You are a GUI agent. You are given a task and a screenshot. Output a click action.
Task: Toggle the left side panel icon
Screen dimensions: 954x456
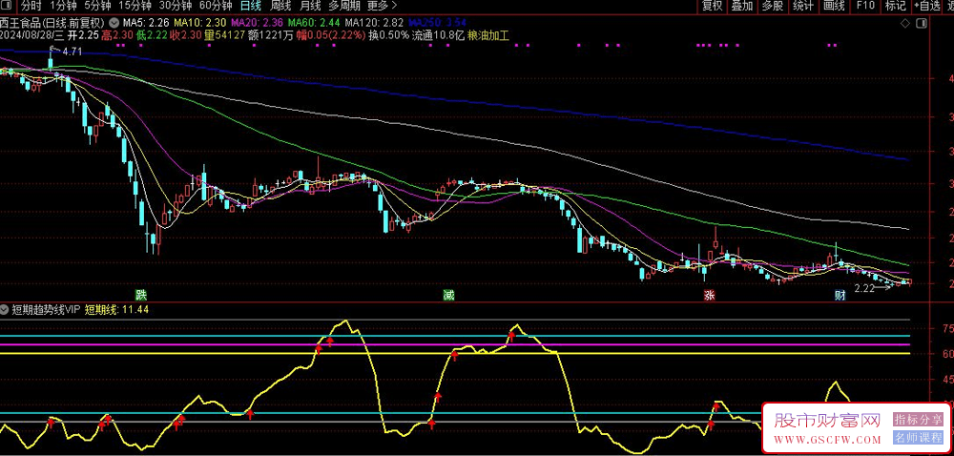point(5,6)
